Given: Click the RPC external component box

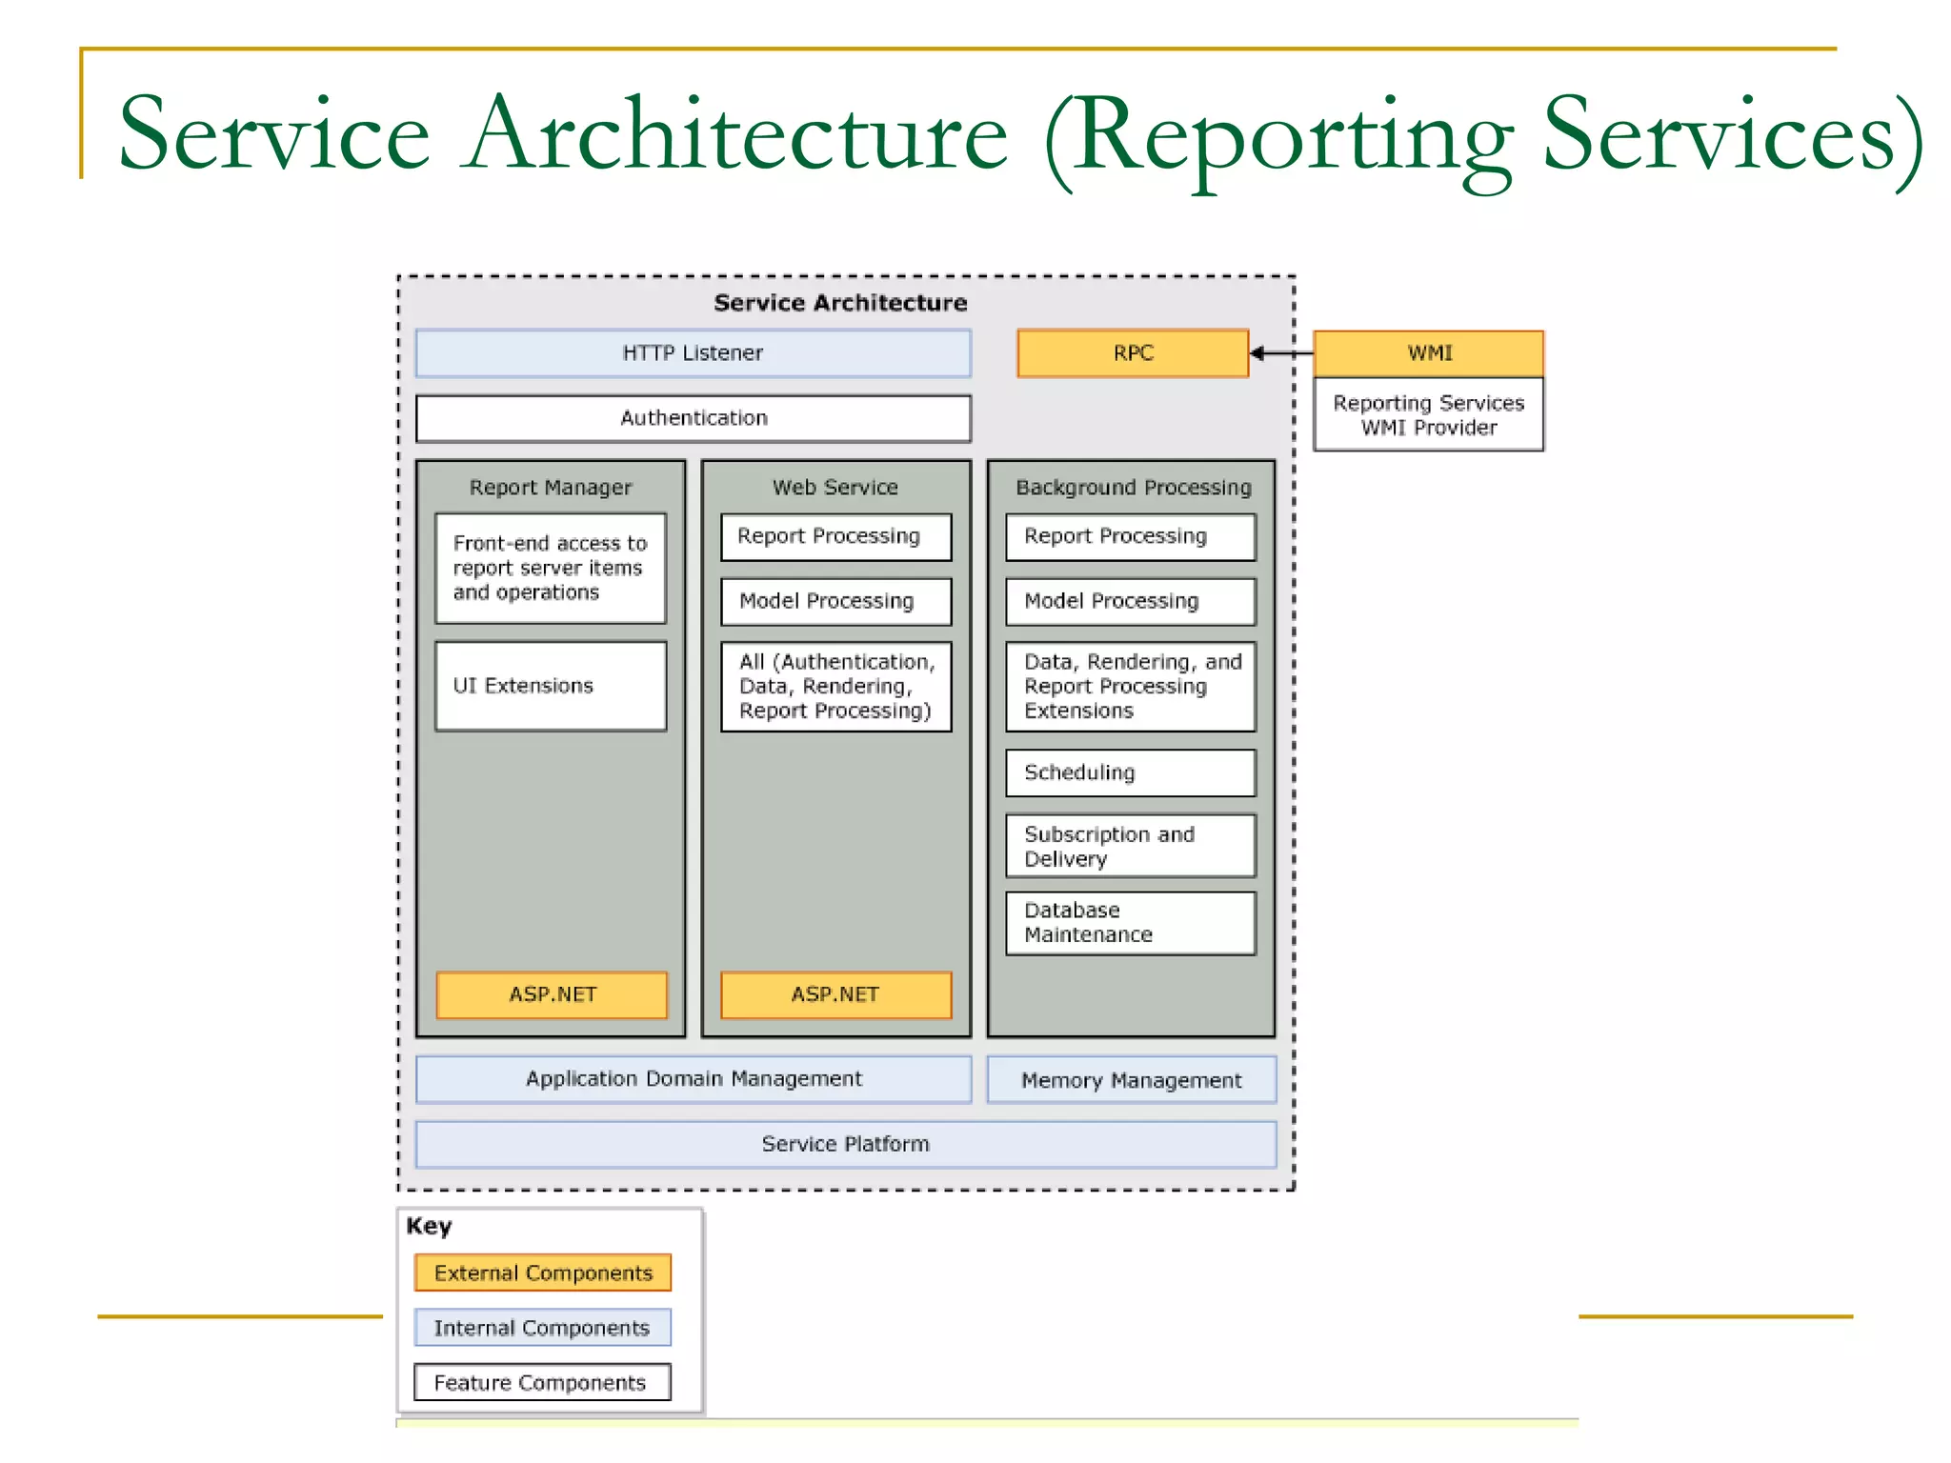Looking at the screenshot, I should click(1133, 353).
